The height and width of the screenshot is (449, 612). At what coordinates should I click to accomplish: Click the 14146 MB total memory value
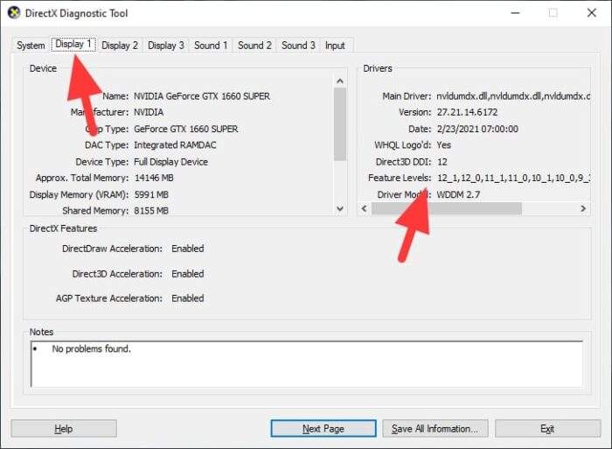tap(154, 178)
